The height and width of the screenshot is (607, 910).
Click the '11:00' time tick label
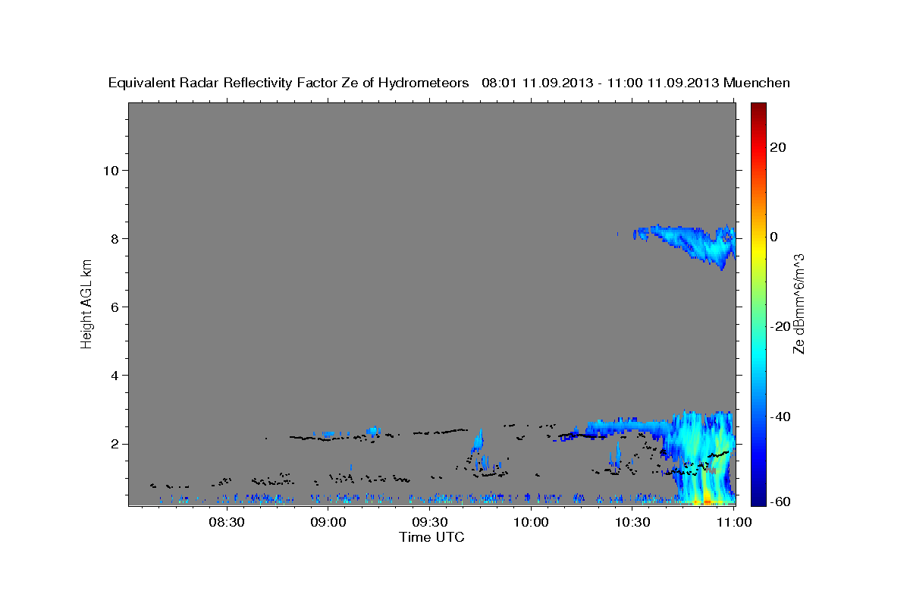click(734, 522)
